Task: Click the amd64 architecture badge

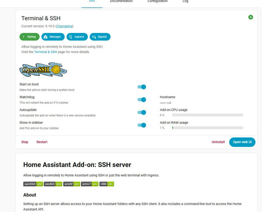Action: [x=53, y=184]
